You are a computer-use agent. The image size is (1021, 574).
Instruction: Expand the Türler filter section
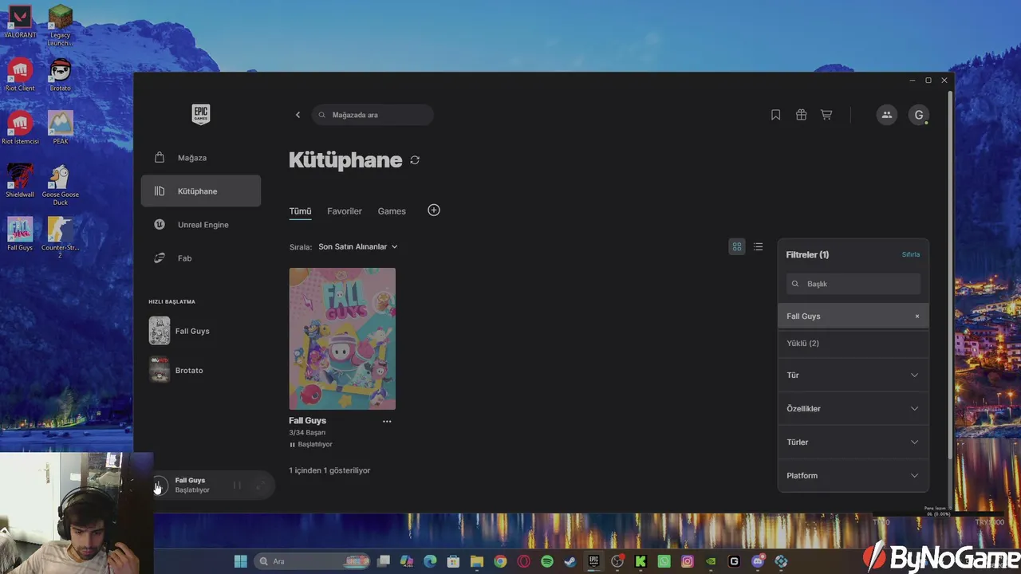click(853, 442)
